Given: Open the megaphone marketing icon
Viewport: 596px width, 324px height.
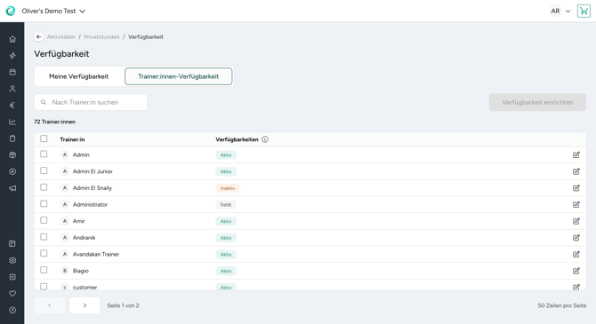Looking at the screenshot, I should coord(12,188).
